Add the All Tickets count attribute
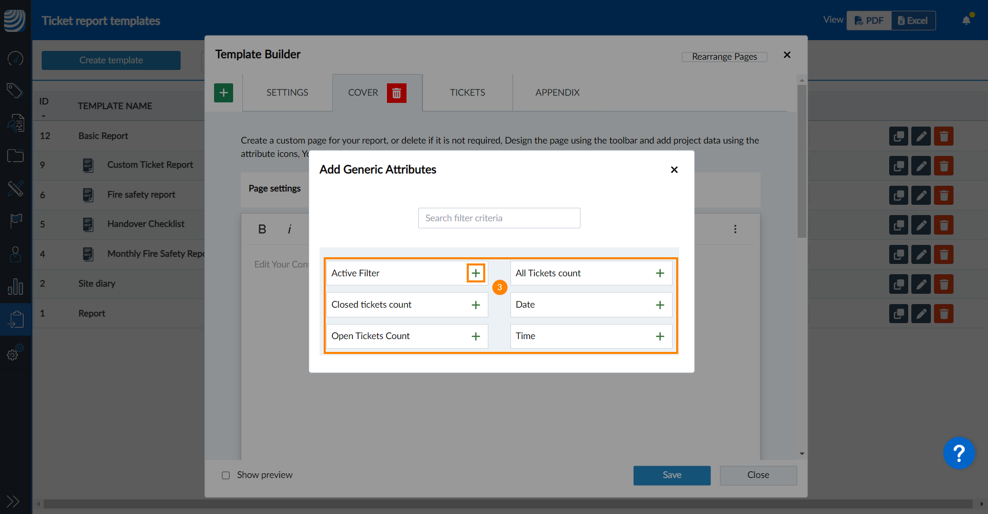 [660, 273]
